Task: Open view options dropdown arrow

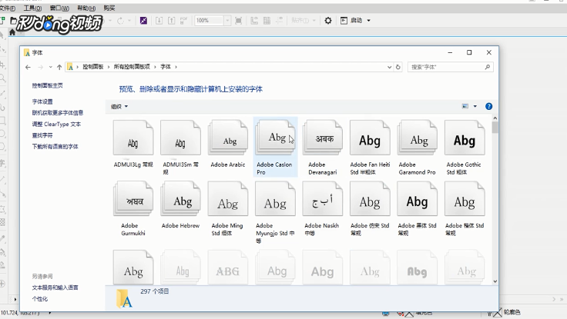Action: point(475,106)
